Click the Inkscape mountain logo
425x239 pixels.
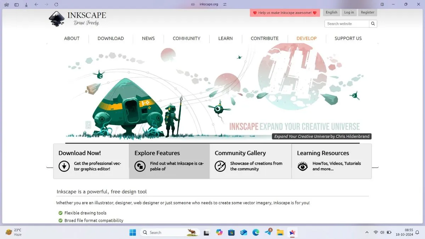(56, 18)
